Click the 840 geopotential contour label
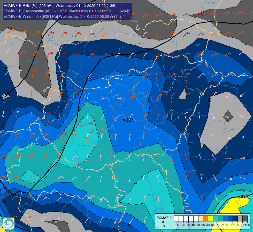The height and width of the screenshot is (232, 253). pos(7,190)
